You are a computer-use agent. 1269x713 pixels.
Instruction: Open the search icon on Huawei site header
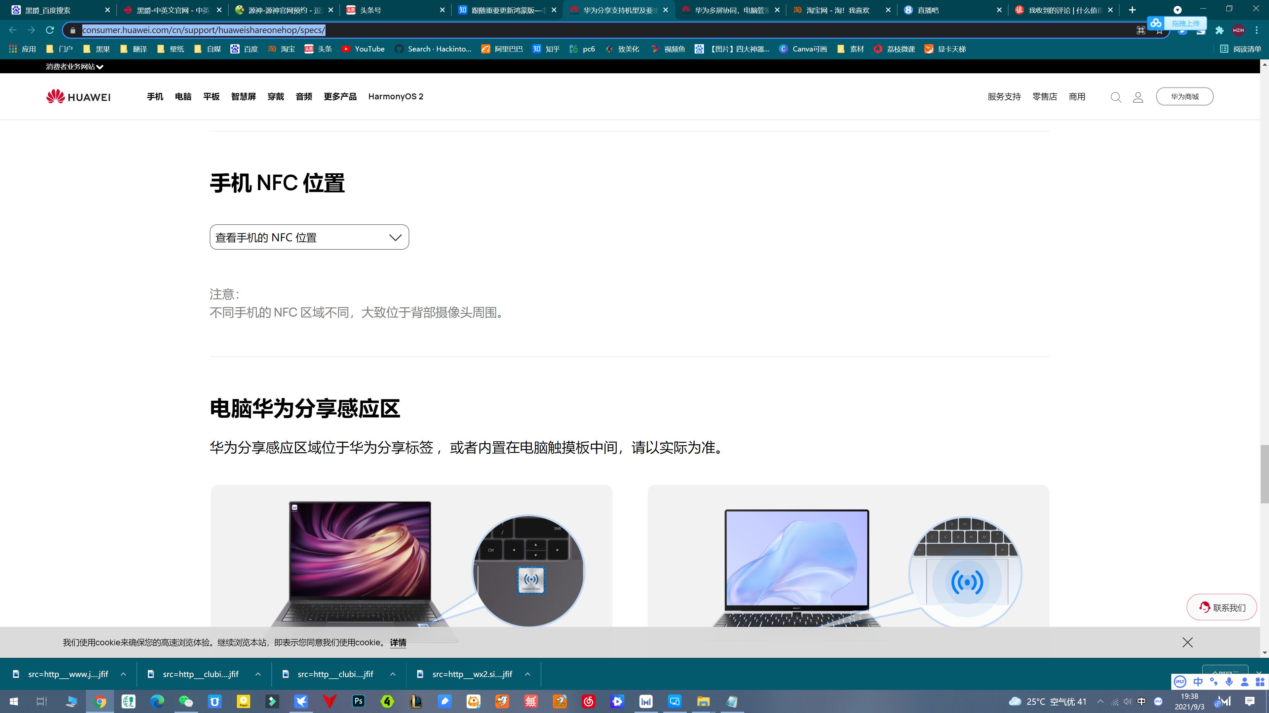pyautogui.click(x=1116, y=96)
